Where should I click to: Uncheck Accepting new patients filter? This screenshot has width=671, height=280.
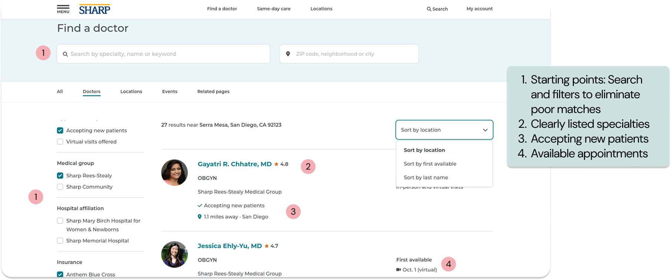(60, 130)
